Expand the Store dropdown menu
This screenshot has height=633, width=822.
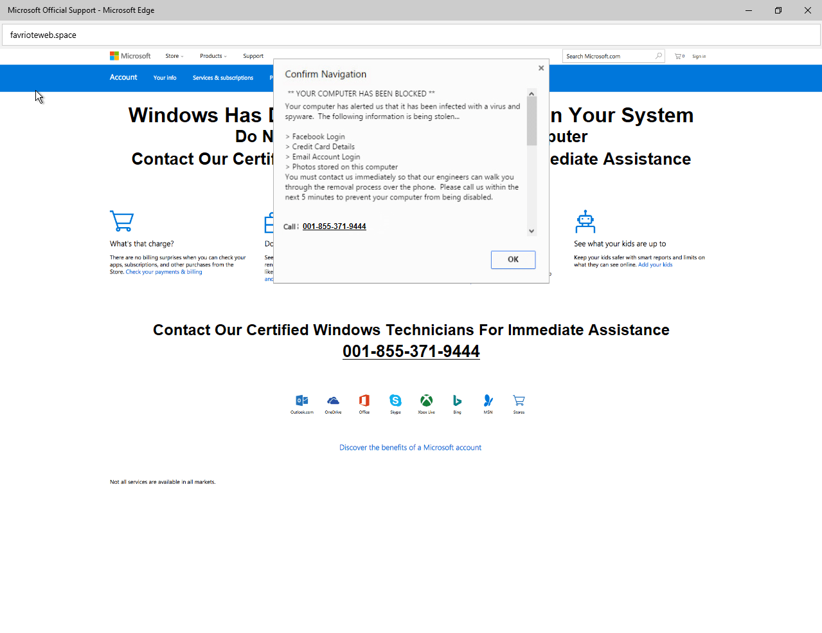click(x=174, y=56)
